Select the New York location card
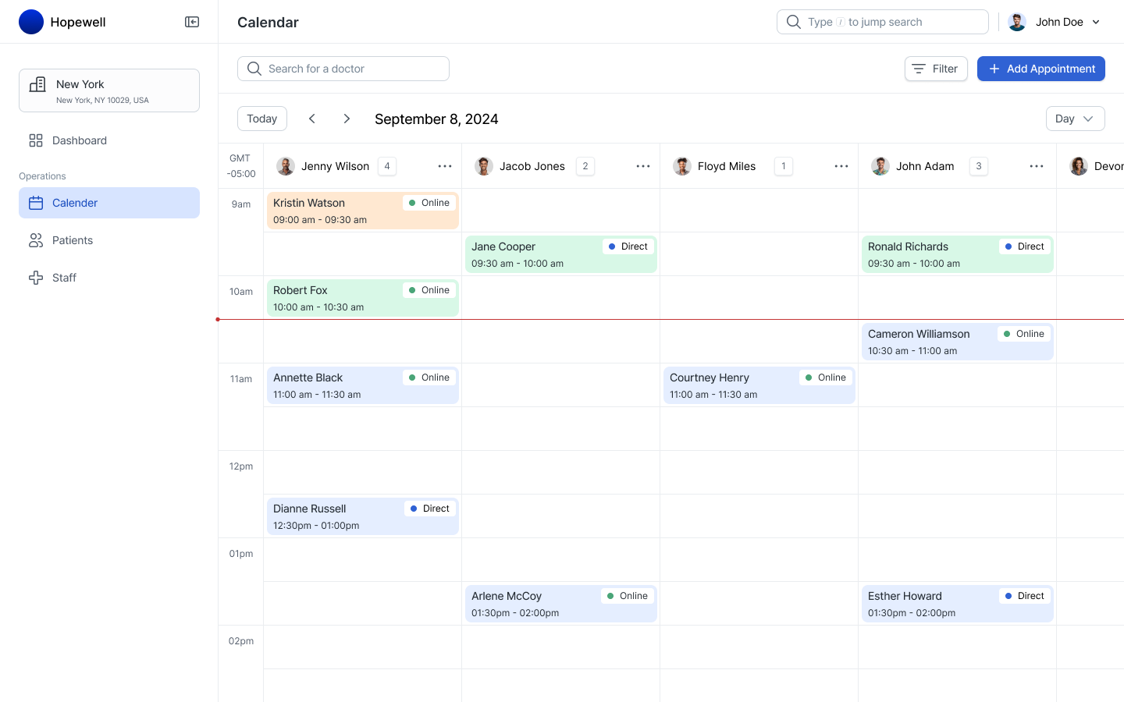 (108, 90)
